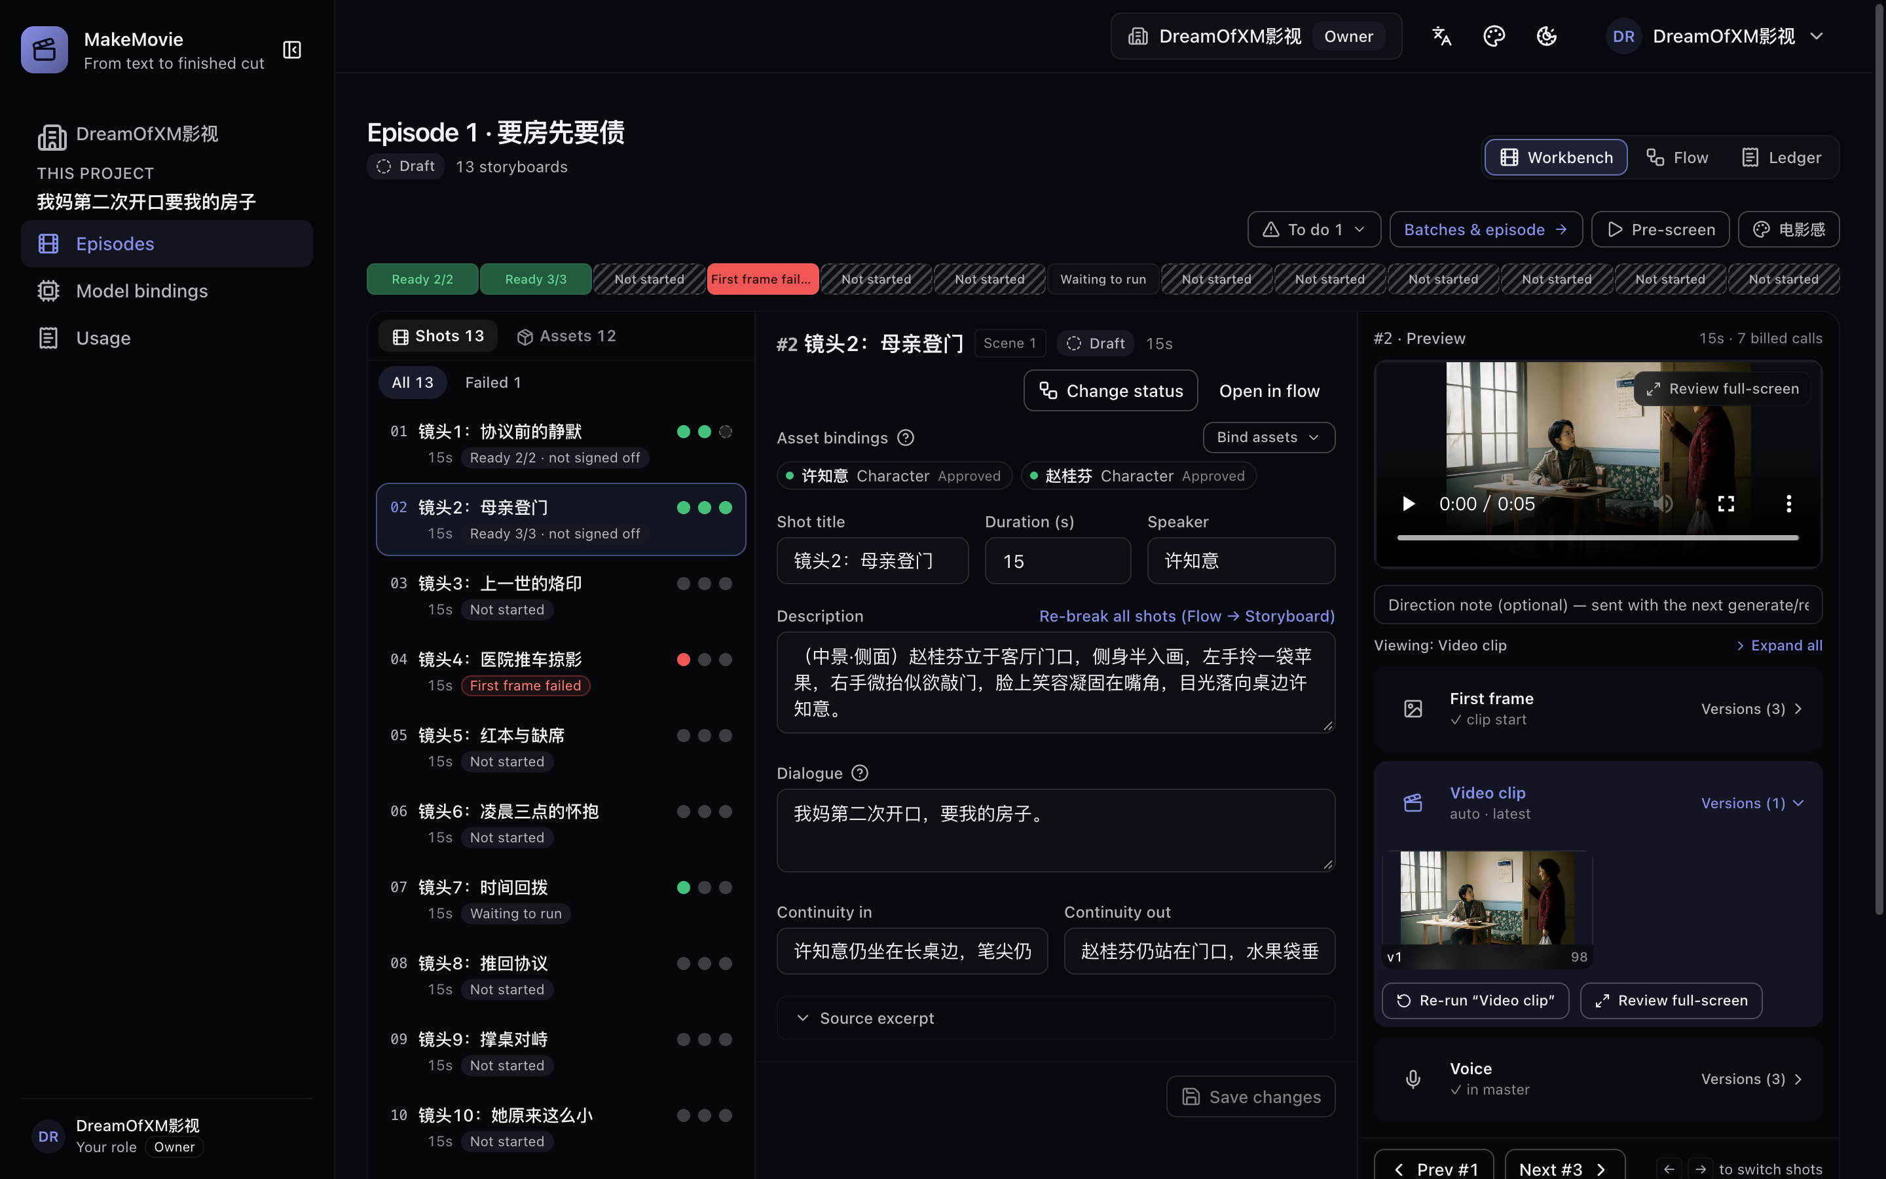The height and width of the screenshot is (1179, 1886).
Task: Mute the preview video volume
Action: coord(1663,504)
